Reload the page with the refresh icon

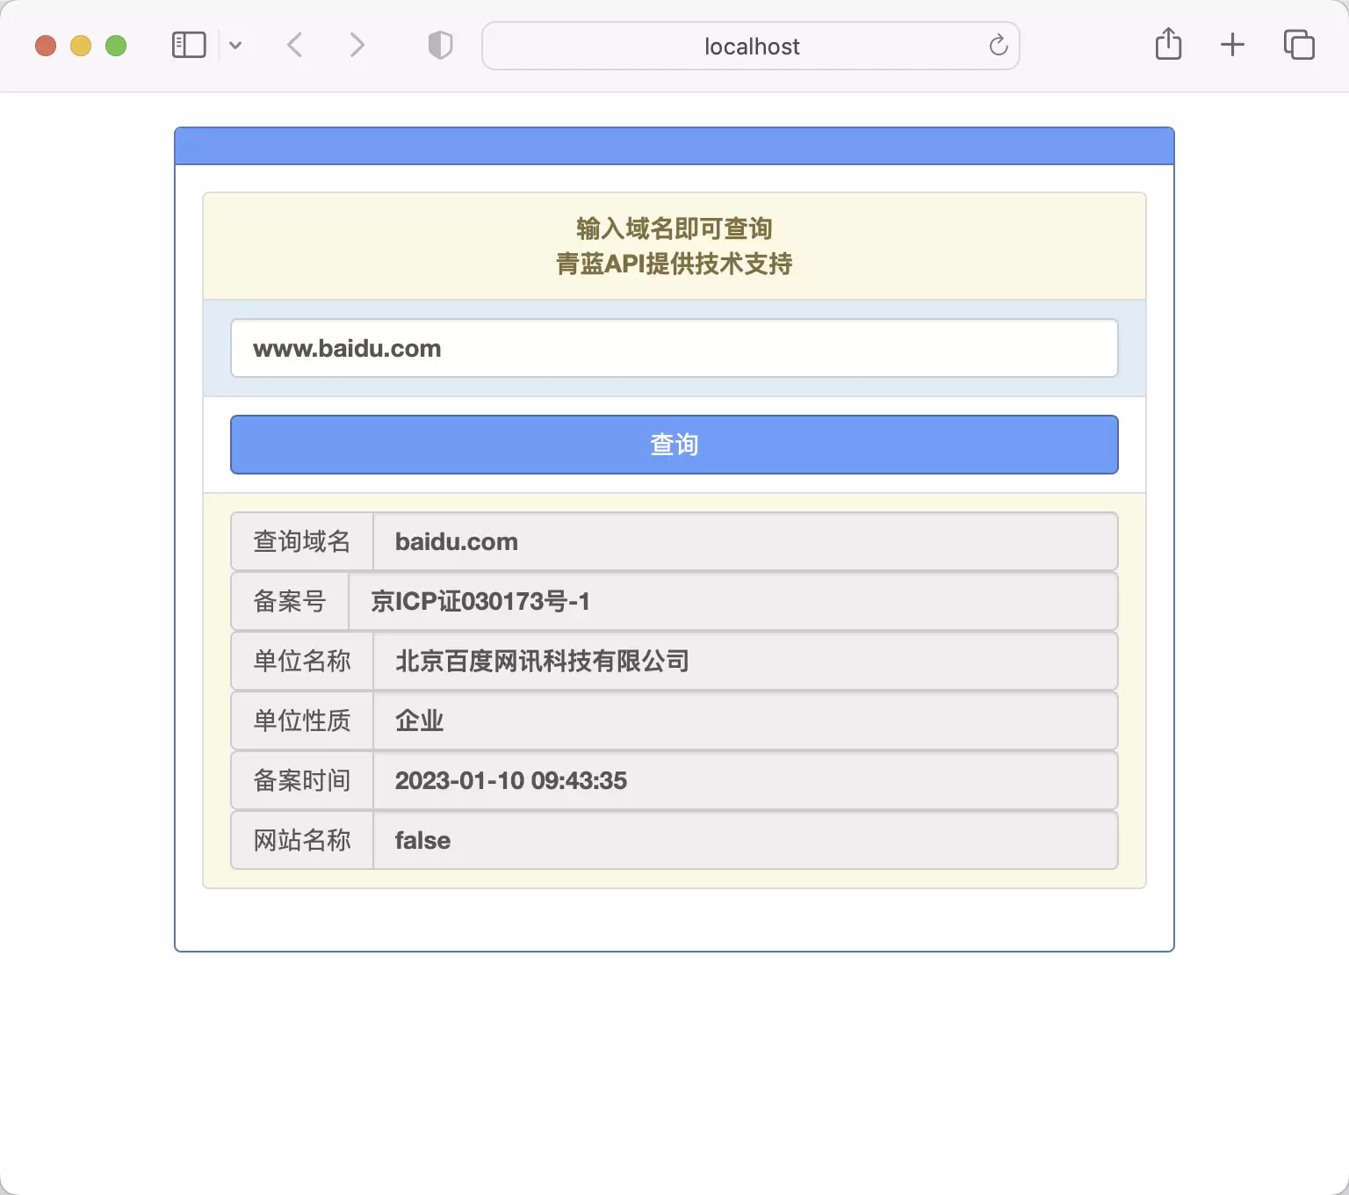tap(999, 46)
